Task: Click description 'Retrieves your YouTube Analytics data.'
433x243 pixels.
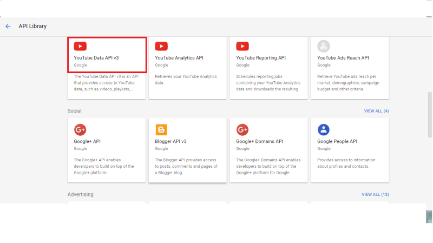Action: pyautogui.click(x=186, y=80)
